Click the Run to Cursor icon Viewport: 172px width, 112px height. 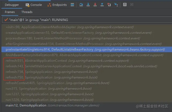coord(116,5)
